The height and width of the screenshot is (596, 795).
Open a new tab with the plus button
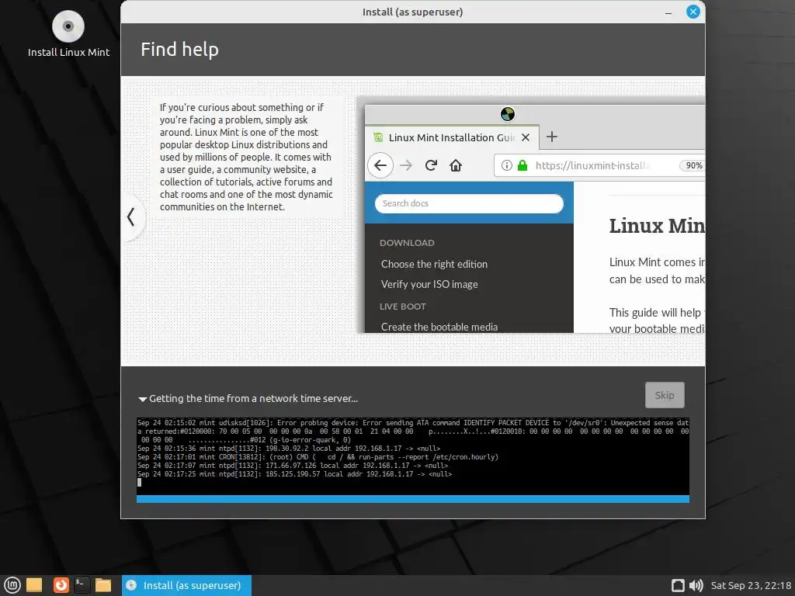552,137
